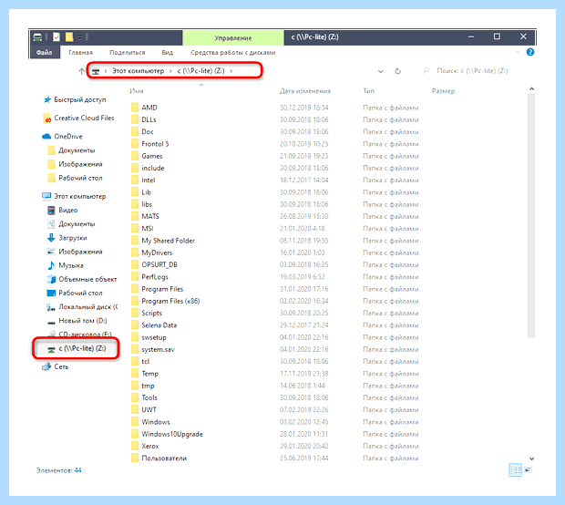Click the Intel folder icon
Screen dimensions: 565x505
click(x=135, y=180)
